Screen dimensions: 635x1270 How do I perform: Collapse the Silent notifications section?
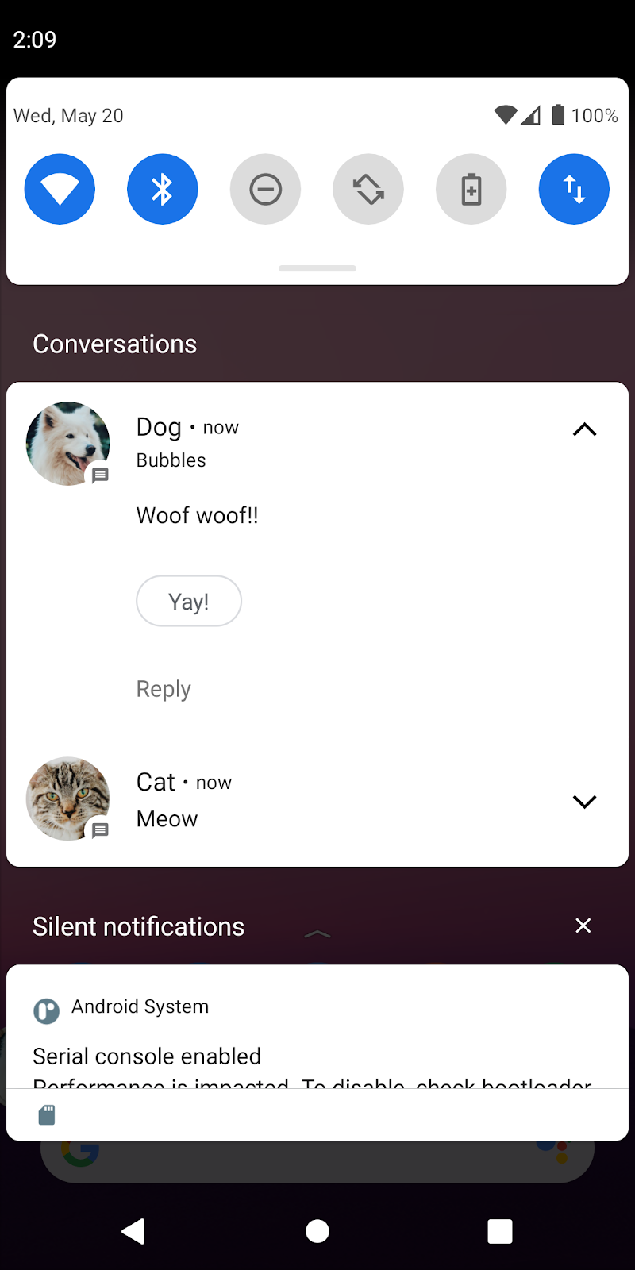click(x=317, y=933)
